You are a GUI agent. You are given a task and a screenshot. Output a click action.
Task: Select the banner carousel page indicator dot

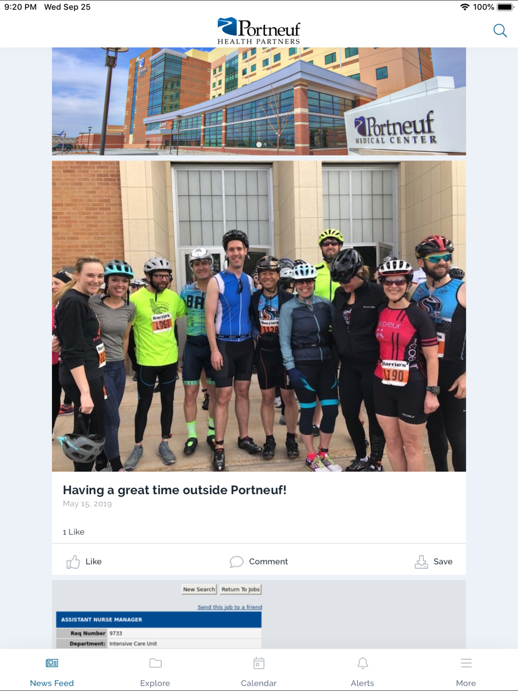pos(259,145)
